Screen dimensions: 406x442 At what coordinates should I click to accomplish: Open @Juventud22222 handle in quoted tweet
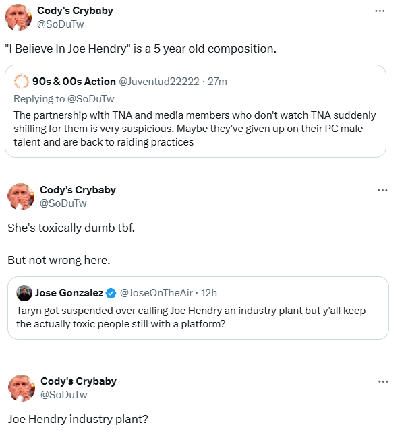point(159,82)
